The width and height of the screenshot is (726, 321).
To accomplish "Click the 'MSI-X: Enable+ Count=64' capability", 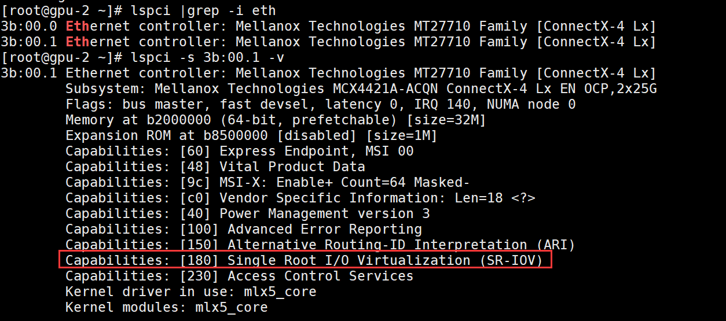I will (x=344, y=182).
